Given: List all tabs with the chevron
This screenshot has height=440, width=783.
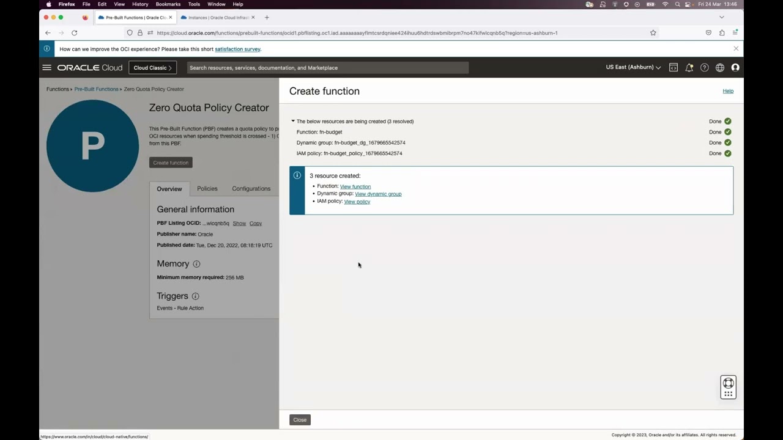Looking at the screenshot, I should point(721,17).
